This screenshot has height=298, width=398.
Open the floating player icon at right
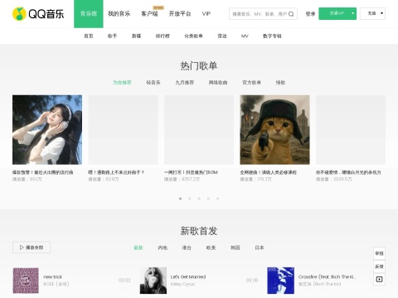[x=379, y=279]
